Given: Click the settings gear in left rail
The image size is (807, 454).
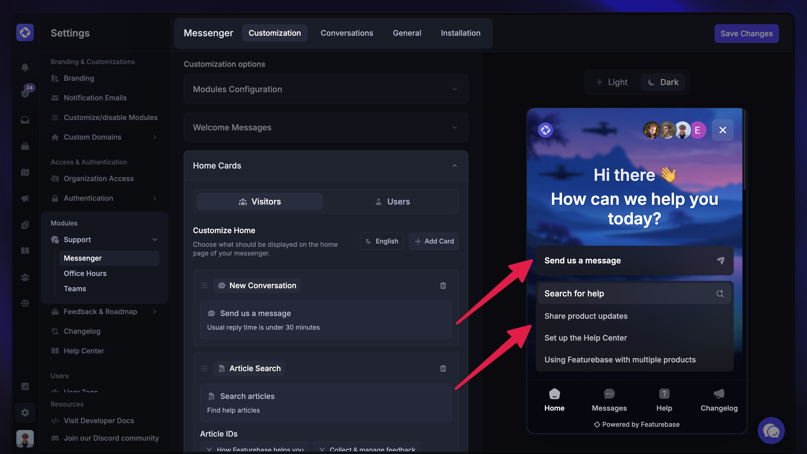Looking at the screenshot, I should (25, 413).
